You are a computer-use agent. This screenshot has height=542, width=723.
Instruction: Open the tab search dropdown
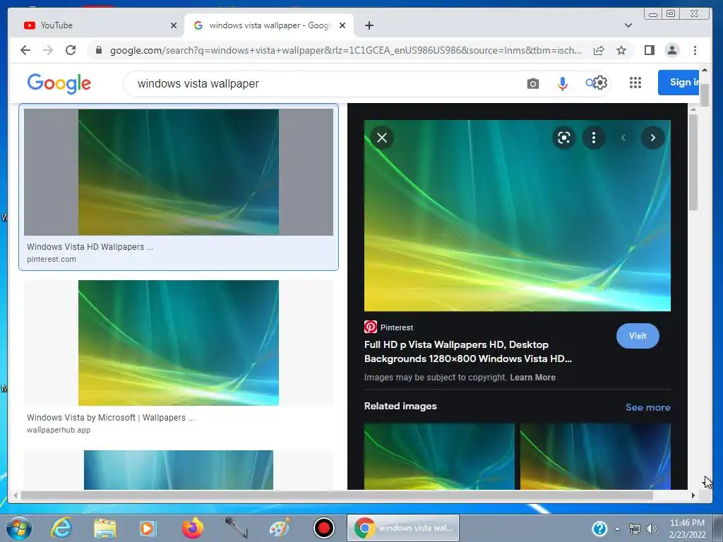point(628,25)
